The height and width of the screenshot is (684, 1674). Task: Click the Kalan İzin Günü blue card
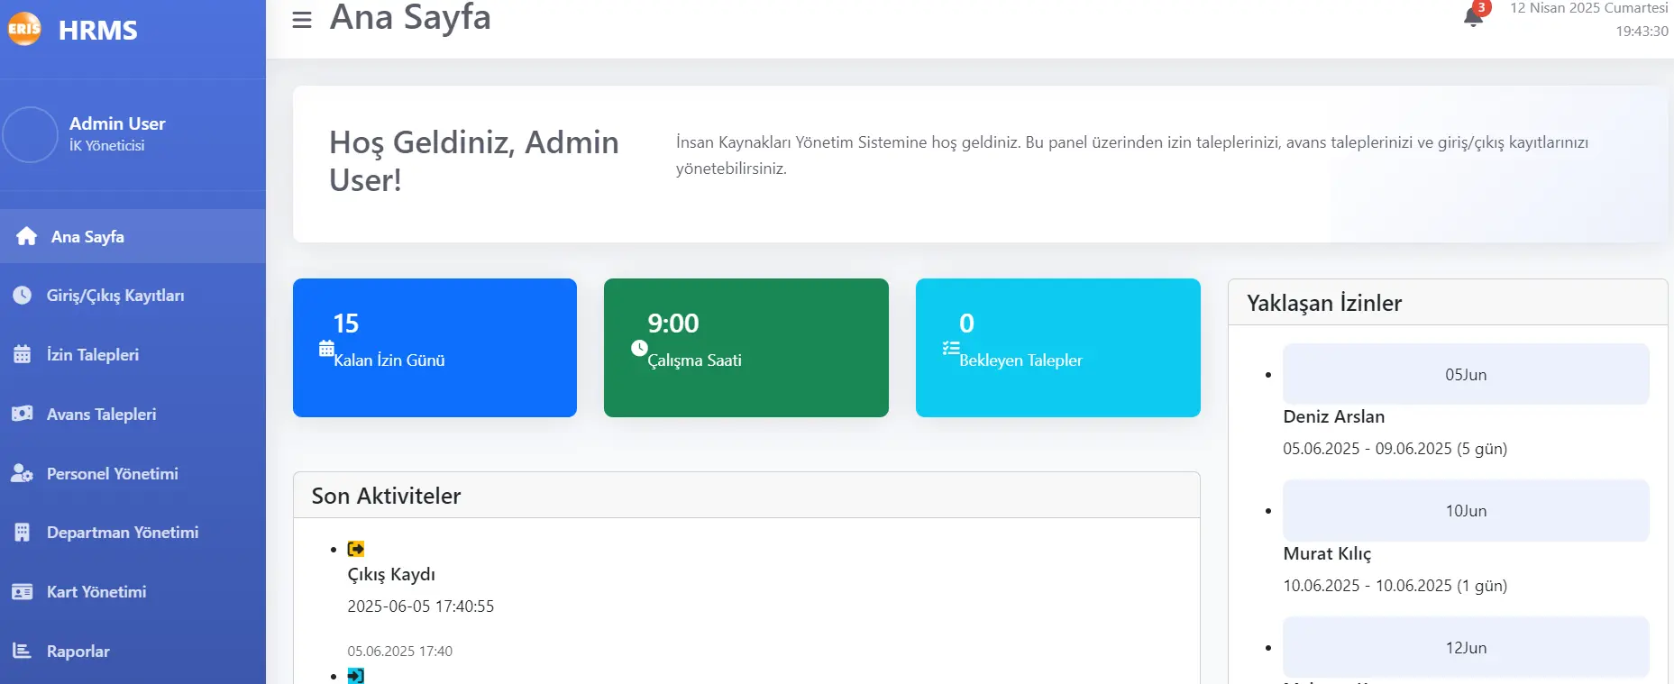point(435,348)
